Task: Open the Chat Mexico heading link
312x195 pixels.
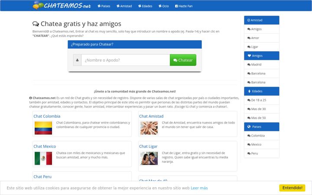Action: [x=45, y=146]
